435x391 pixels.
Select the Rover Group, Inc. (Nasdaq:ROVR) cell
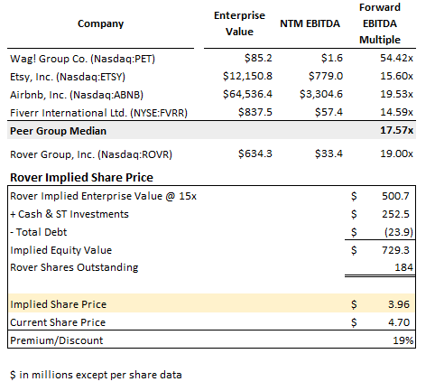click(x=91, y=154)
